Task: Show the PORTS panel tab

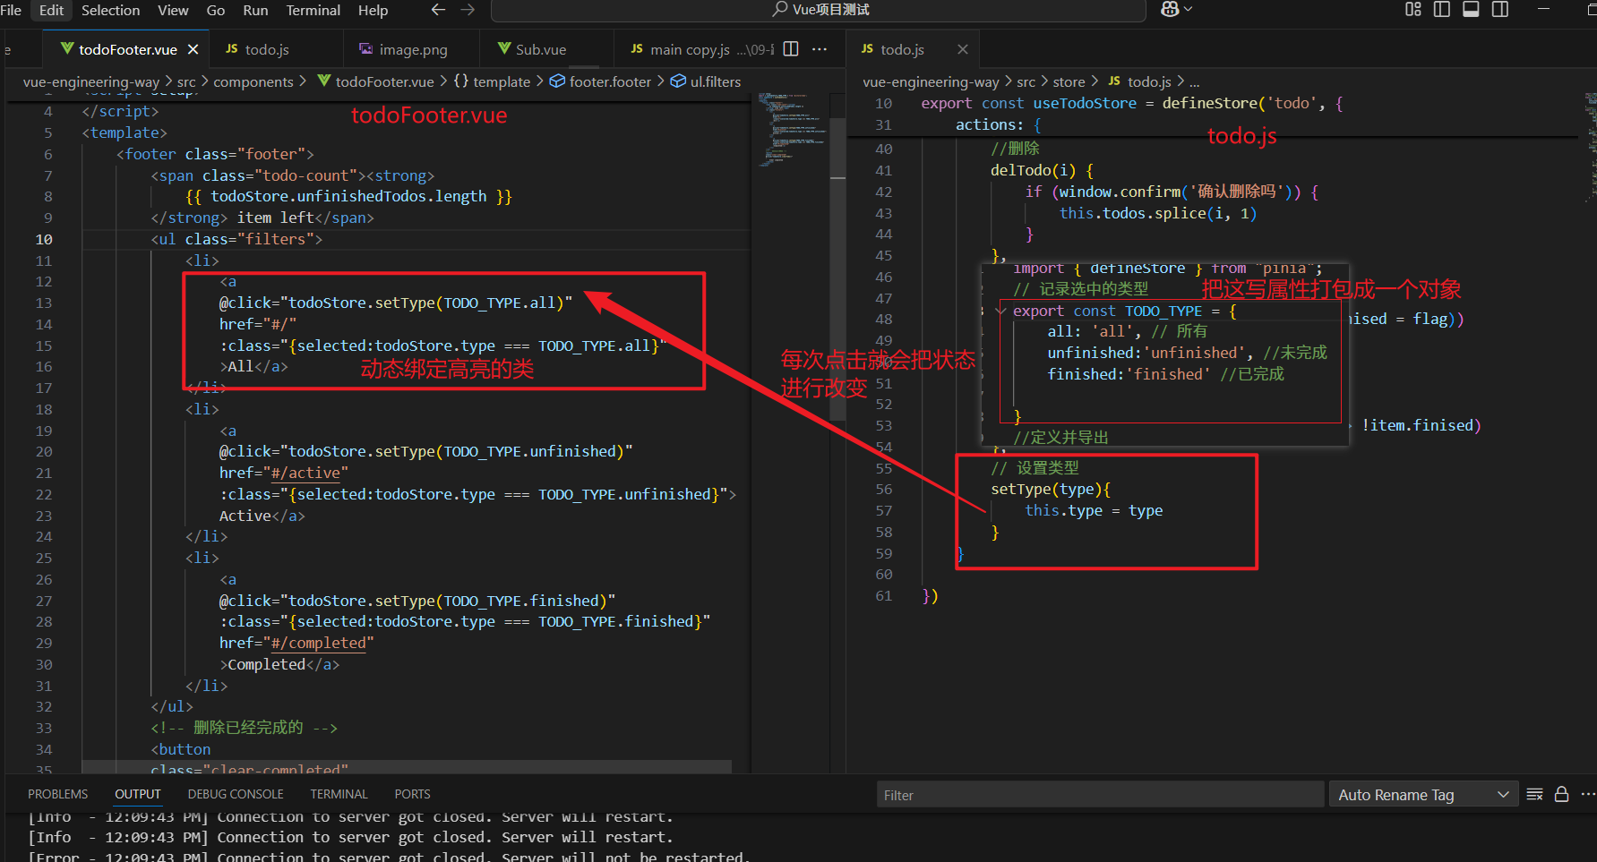Action: [x=412, y=794]
